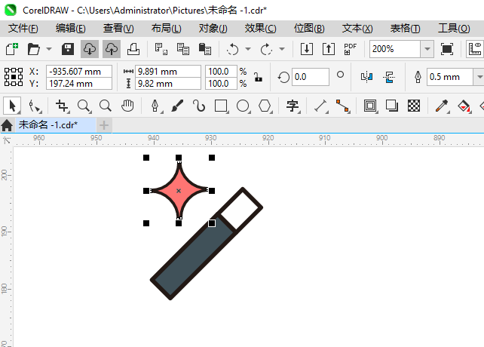Open the Redo history dropdown arrow
The height and width of the screenshot is (347, 484).
(x=281, y=49)
